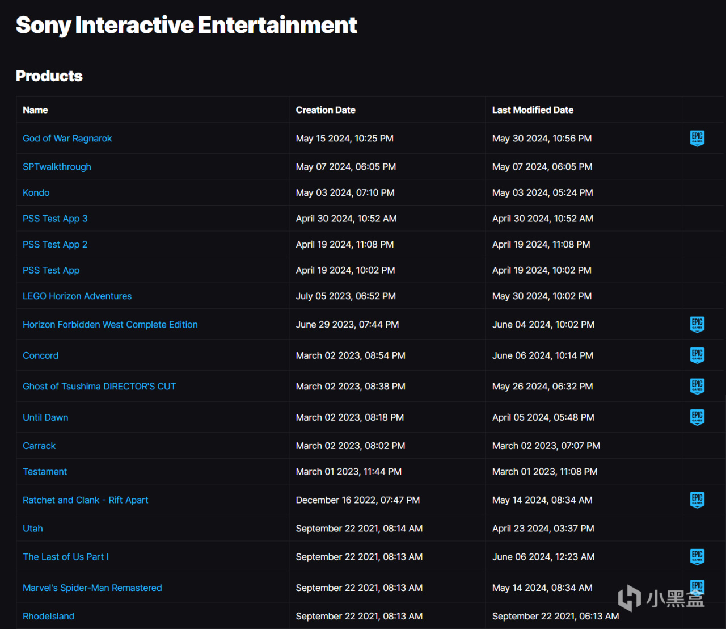Select modified date June 06 2024, 12:23 AM
The width and height of the screenshot is (726, 629).
[543, 557]
